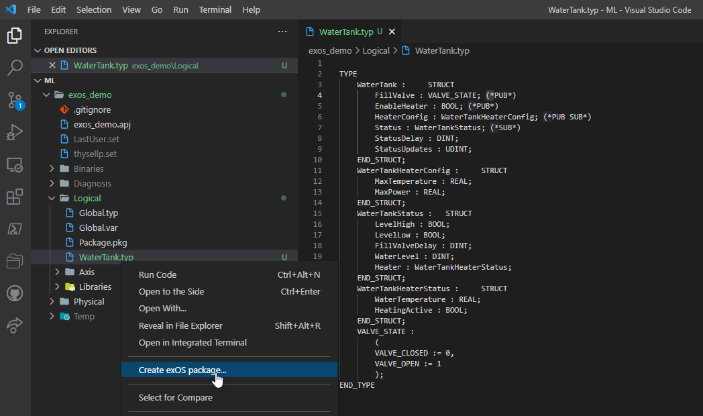Close WaterTank.typ in Open Editors list
This screenshot has height=416, width=703.
(52, 66)
